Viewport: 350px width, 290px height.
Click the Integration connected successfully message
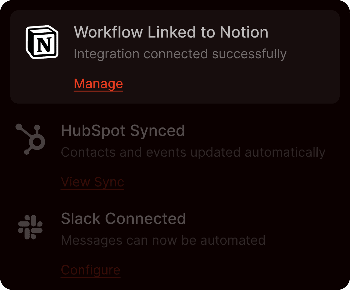click(x=180, y=54)
